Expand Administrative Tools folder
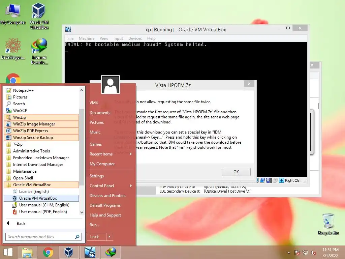Screen dimensions: 345x259 coord(41,151)
